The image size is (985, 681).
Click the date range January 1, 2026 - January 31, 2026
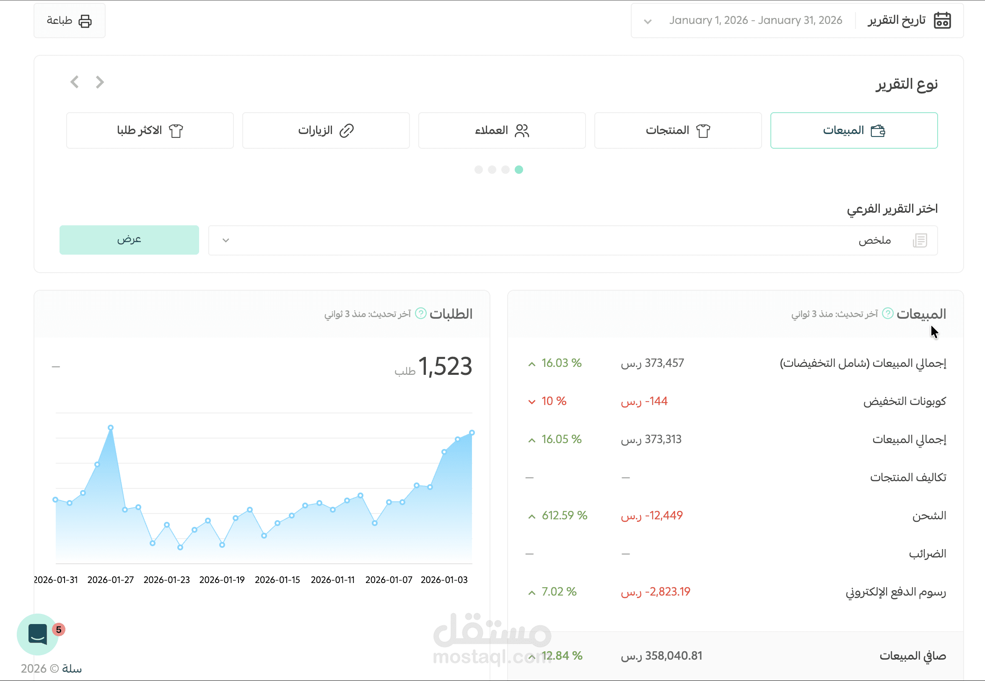coord(755,20)
